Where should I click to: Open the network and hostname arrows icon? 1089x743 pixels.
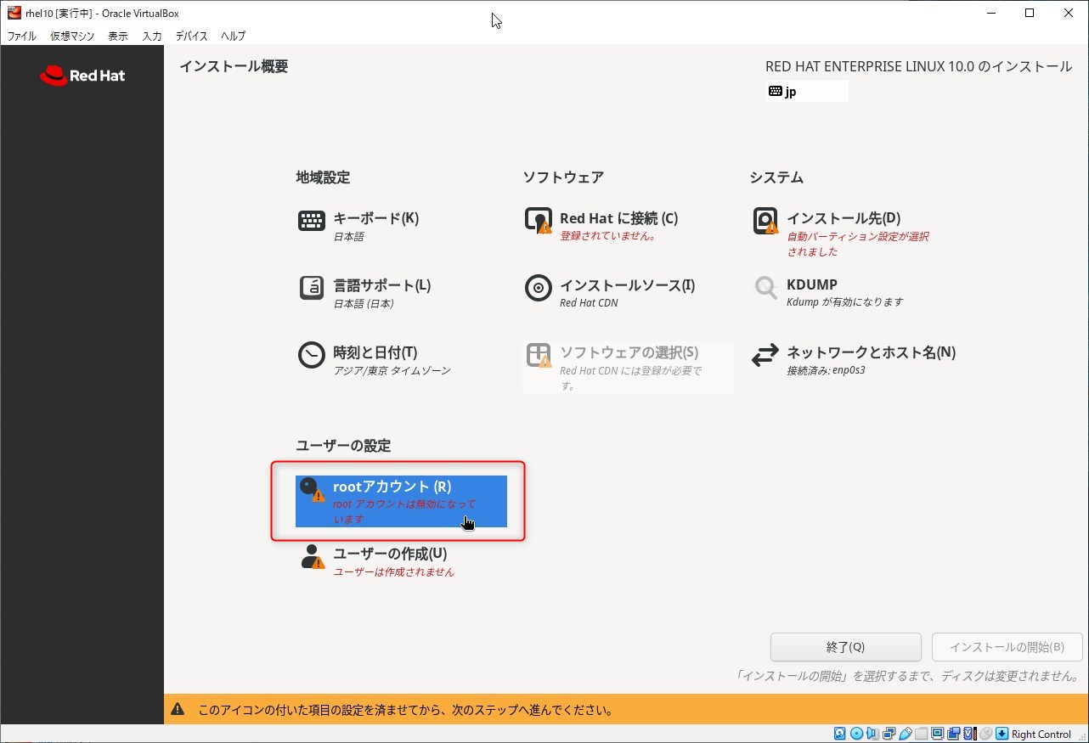point(765,355)
